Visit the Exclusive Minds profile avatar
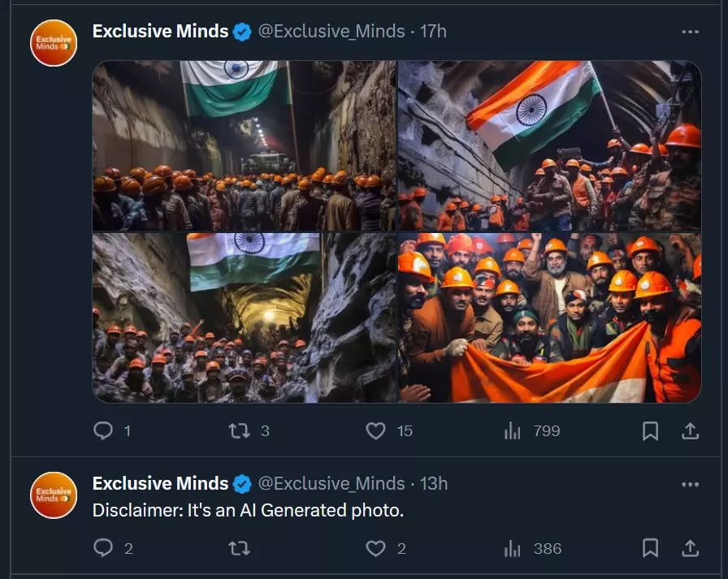Screen dimensions: 728x579 [x=52, y=42]
